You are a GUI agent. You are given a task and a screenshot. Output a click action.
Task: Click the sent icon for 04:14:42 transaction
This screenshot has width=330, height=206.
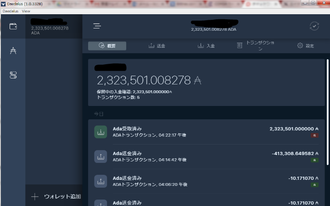tap(101, 156)
